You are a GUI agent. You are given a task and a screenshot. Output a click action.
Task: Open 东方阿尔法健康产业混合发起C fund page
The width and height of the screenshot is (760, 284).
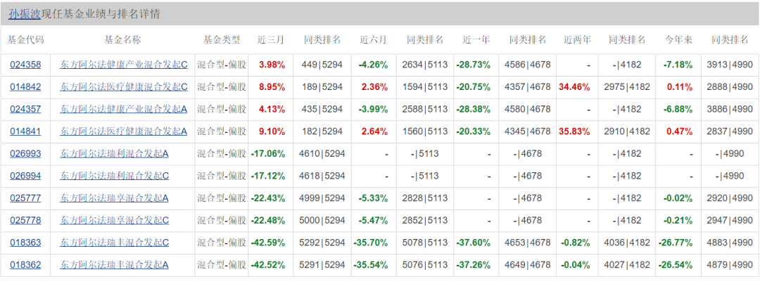point(124,65)
